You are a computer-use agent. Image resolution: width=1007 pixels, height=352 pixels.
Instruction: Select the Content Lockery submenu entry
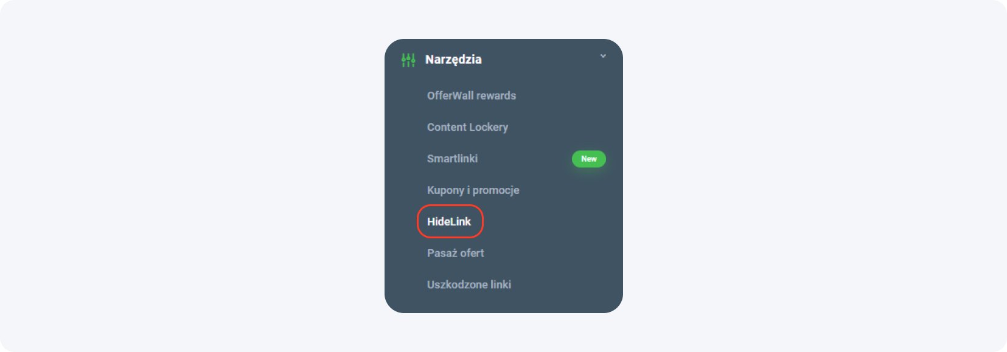(x=467, y=127)
